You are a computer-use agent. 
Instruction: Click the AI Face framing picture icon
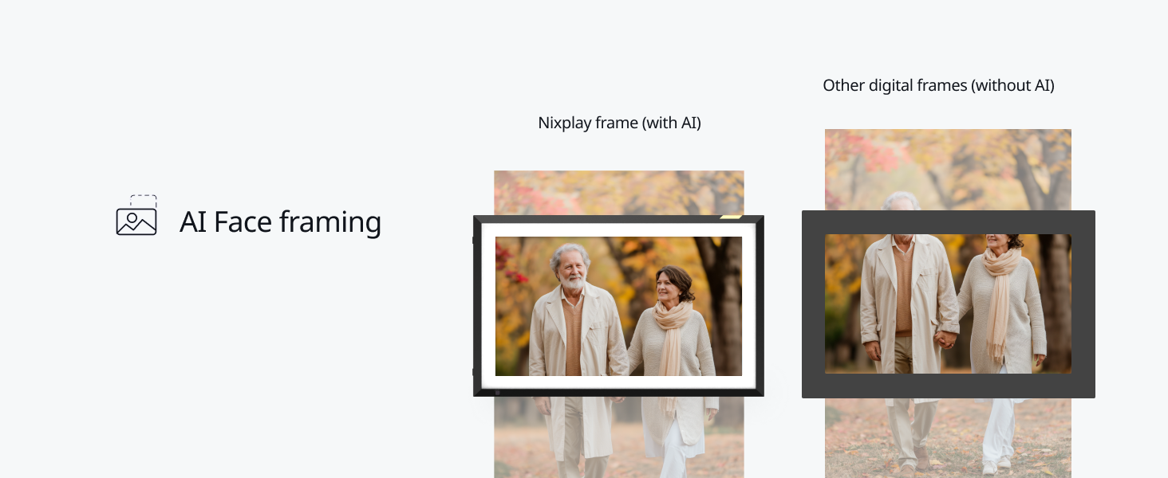pos(136,215)
